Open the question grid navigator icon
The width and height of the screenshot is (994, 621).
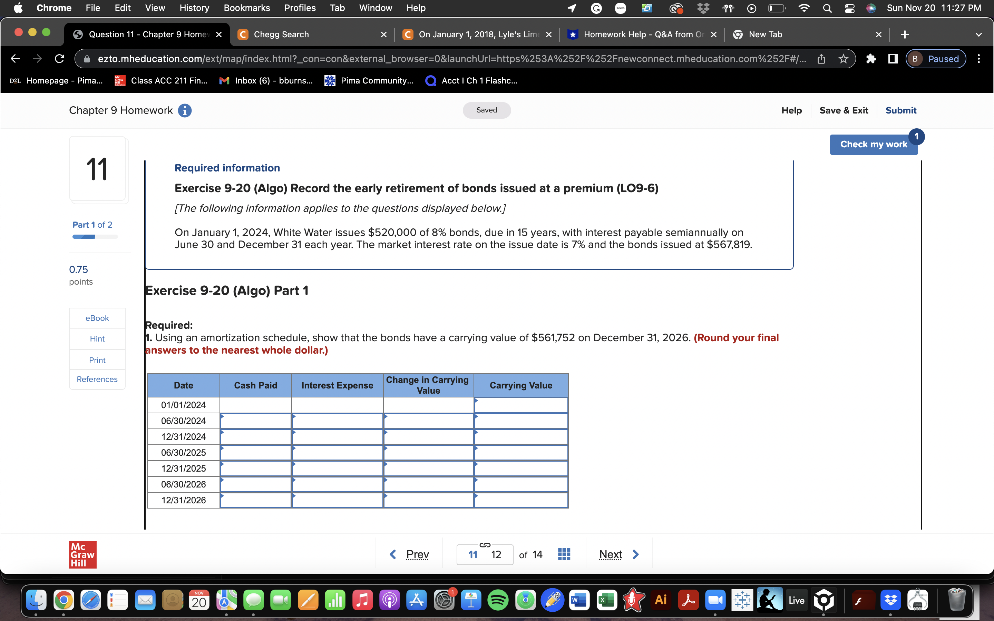coord(563,554)
